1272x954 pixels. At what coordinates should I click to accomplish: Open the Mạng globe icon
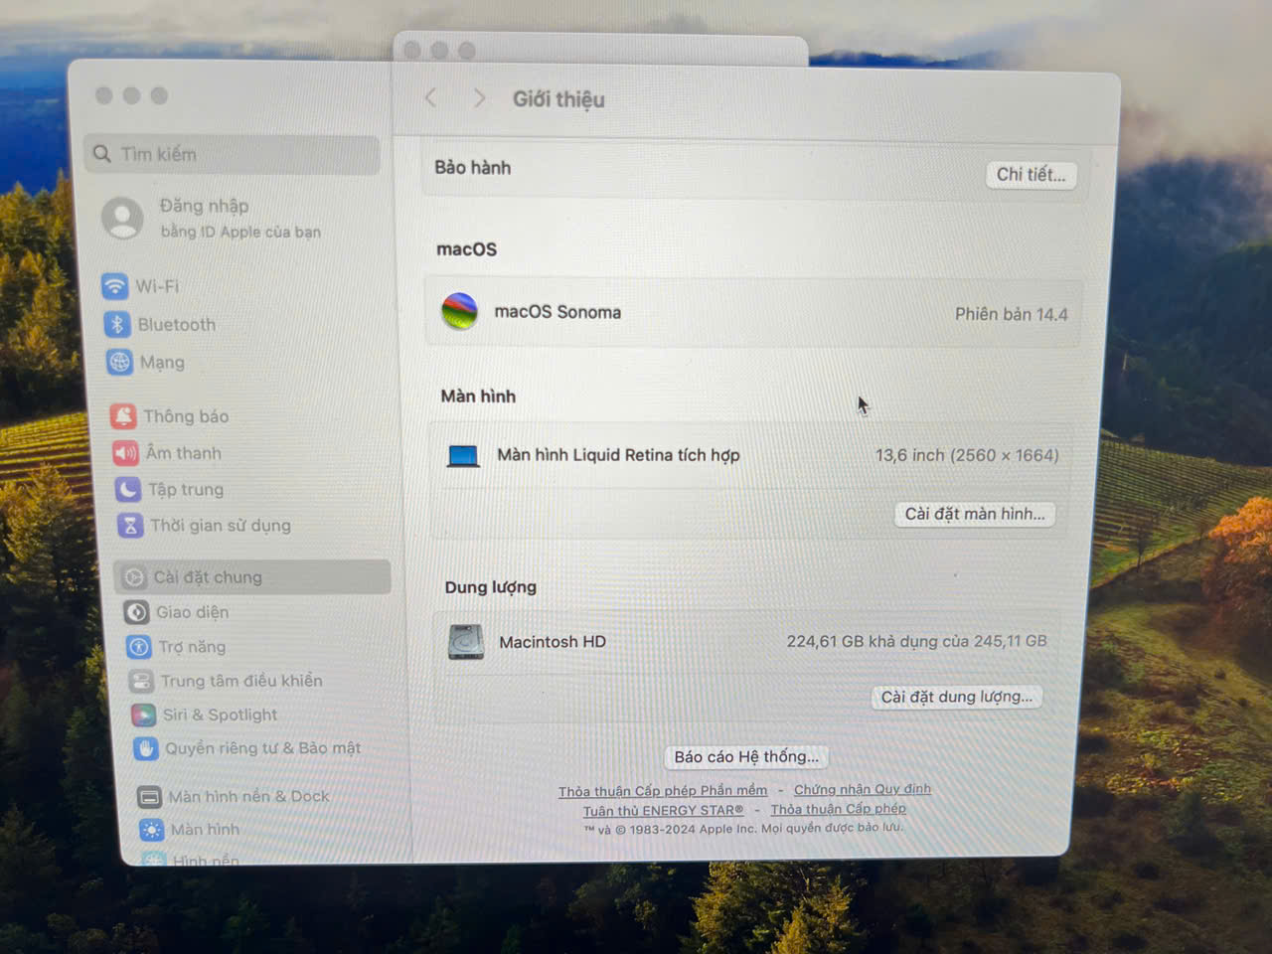(120, 362)
